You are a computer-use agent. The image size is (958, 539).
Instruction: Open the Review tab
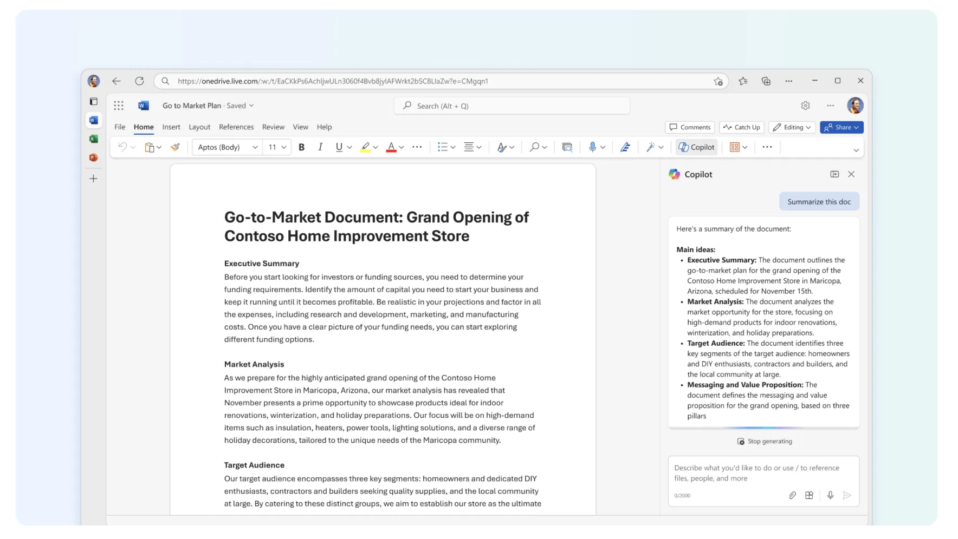pos(273,127)
